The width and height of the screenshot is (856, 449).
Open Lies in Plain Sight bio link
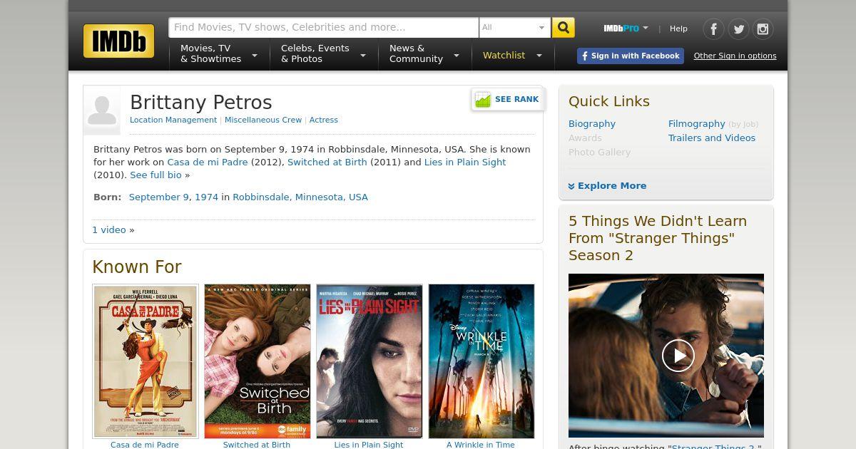(x=465, y=162)
